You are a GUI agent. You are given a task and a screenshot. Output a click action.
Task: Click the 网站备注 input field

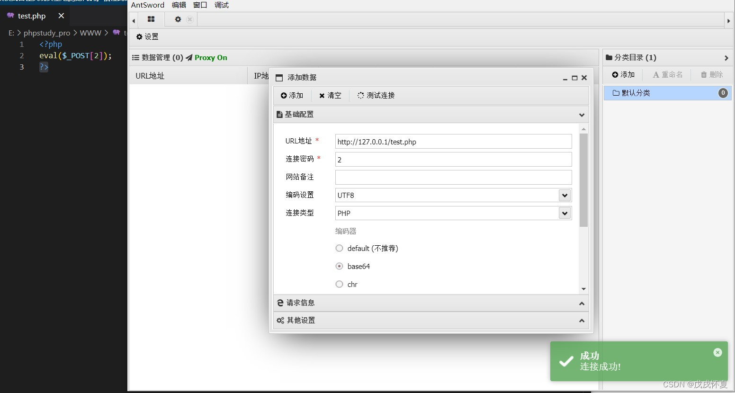click(453, 178)
